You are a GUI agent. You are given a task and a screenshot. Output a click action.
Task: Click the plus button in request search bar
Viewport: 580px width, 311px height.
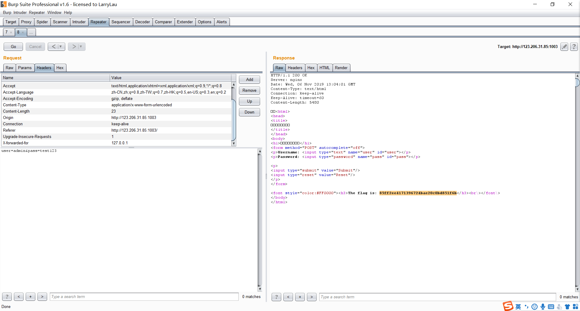coord(31,297)
